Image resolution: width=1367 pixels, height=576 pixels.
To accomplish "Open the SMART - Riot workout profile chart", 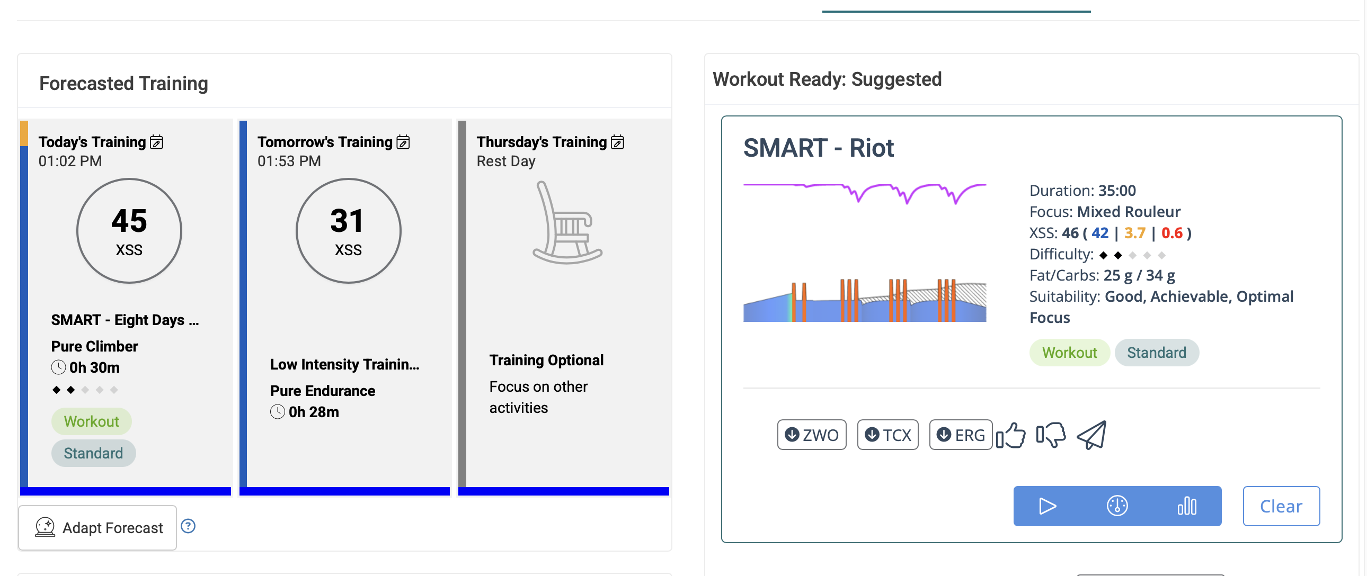I will point(865,252).
